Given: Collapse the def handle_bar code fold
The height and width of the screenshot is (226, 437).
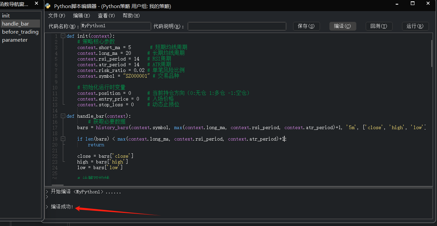Looking at the screenshot, I should click(x=63, y=116).
